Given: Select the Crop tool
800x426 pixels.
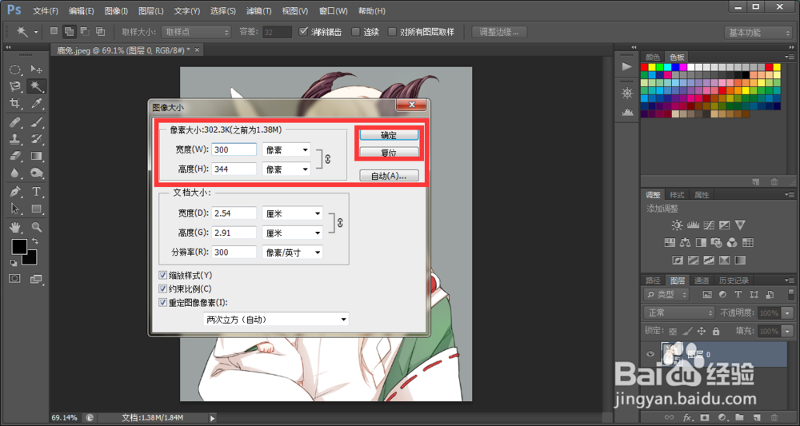Looking at the screenshot, I should point(15,103).
